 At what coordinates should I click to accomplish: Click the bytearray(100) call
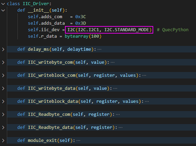click(83, 36)
